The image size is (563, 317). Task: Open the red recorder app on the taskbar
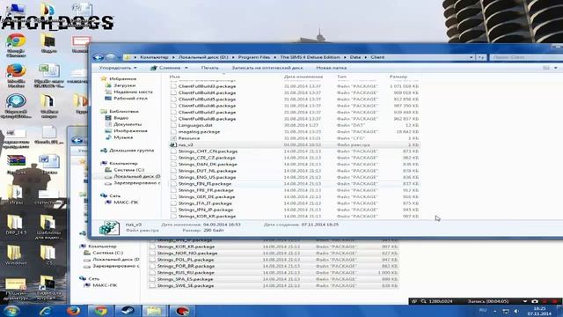(x=182, y=311)
